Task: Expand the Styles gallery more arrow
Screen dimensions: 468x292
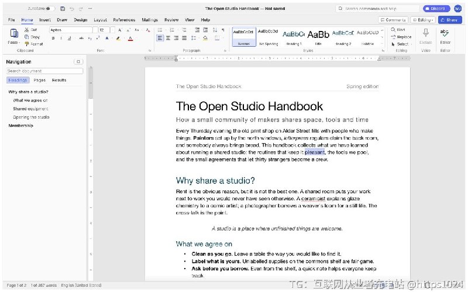Action: pyautogui.click(x=383, y=44)
